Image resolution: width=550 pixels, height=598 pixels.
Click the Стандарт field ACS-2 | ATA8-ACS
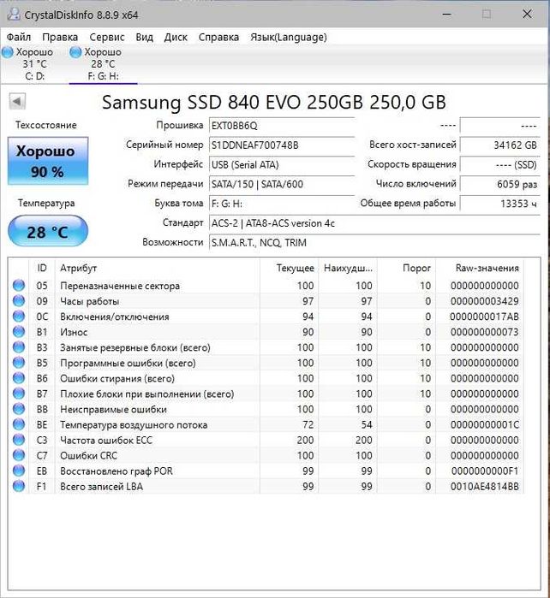[x=374, y=223]
